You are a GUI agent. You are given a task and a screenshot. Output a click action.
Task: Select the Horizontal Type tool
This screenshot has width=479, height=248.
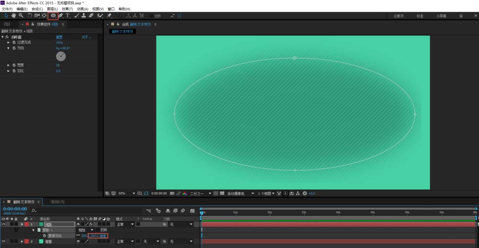coord(68,15)
